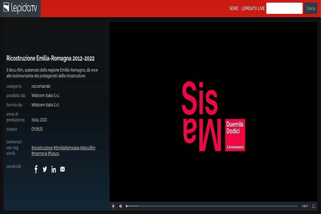
Task: Select Wildcom Italia S.r.l. beside fornito da
Action: click(x=45, y=105)
